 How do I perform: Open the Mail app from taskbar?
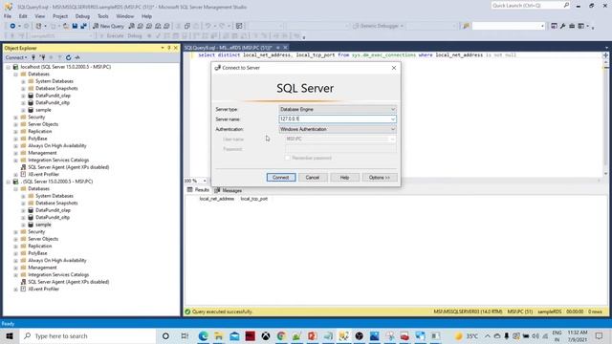point(234,335)
